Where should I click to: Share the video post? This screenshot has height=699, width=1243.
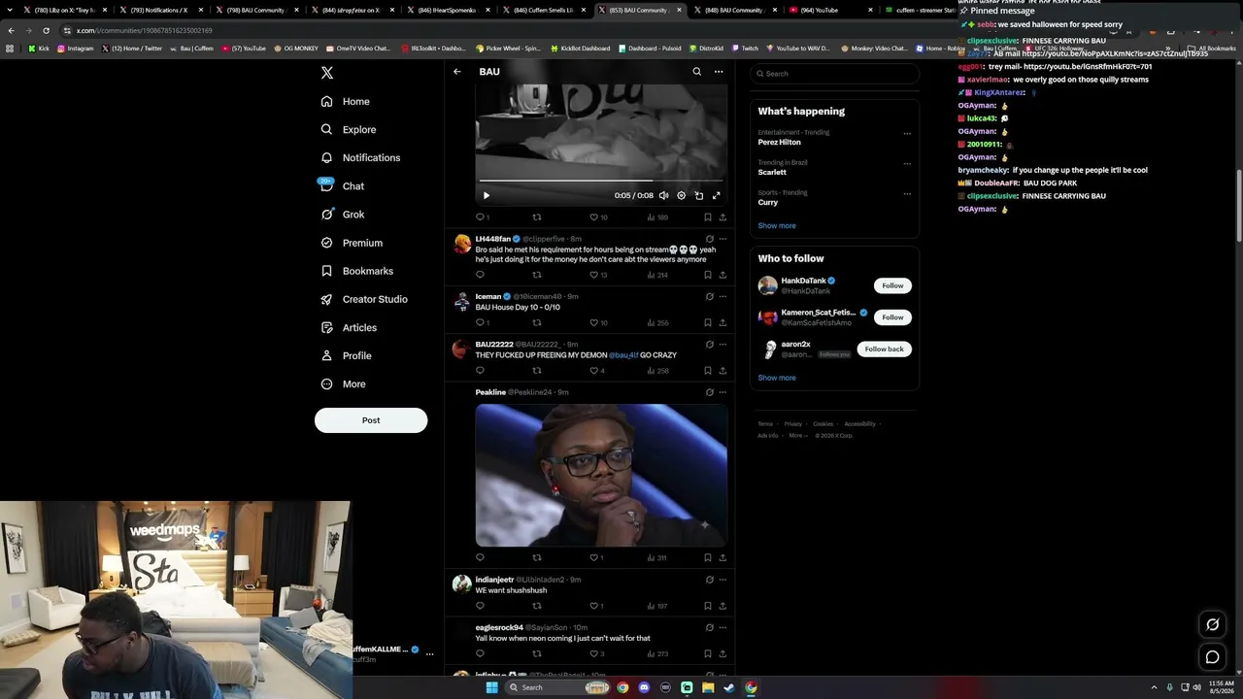tap(722, 217)
